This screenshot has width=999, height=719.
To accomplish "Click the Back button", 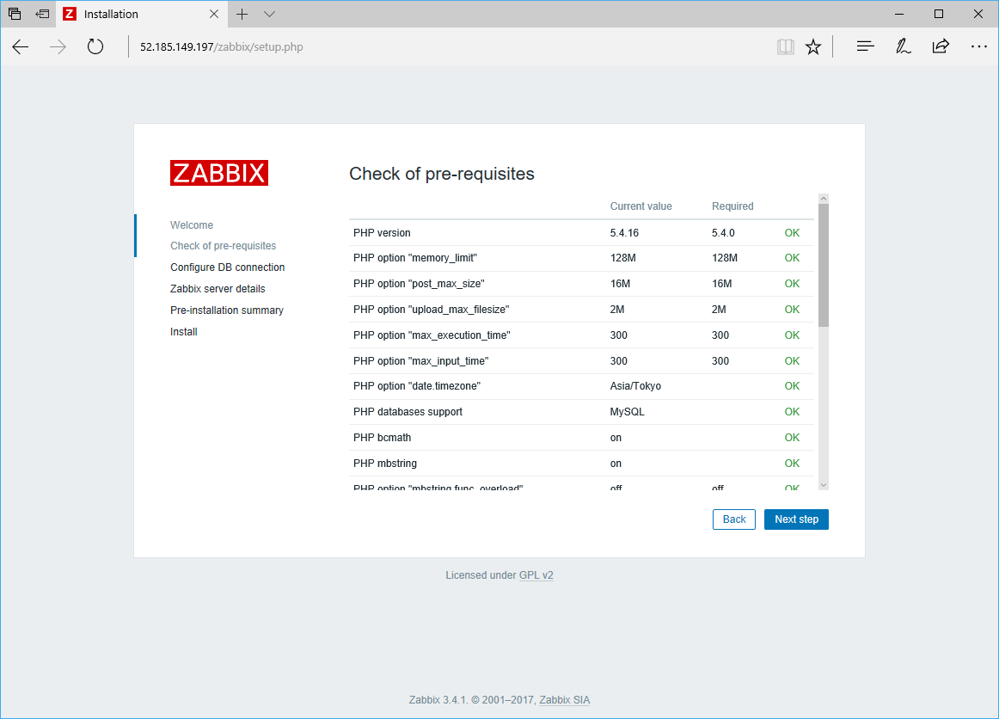I will click(733, 519).
